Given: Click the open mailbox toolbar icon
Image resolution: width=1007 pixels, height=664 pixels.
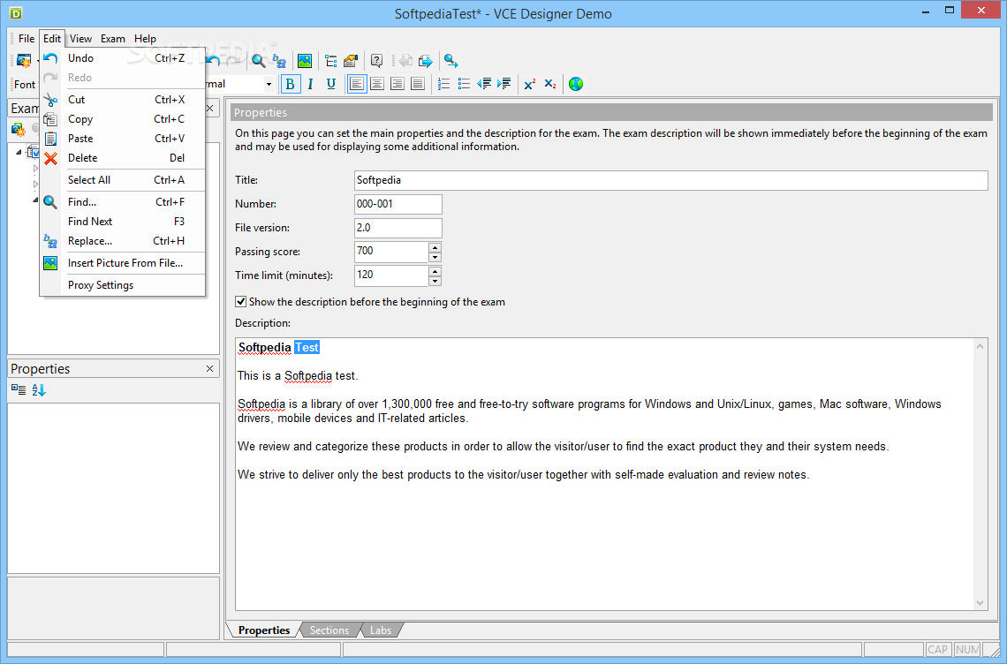Looking at the screenshot, I should [351, 61].
